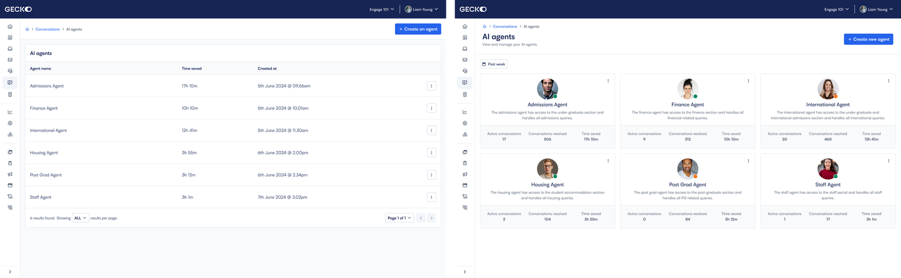Click the megaphone icon in the left screen's sidebar

10,174
